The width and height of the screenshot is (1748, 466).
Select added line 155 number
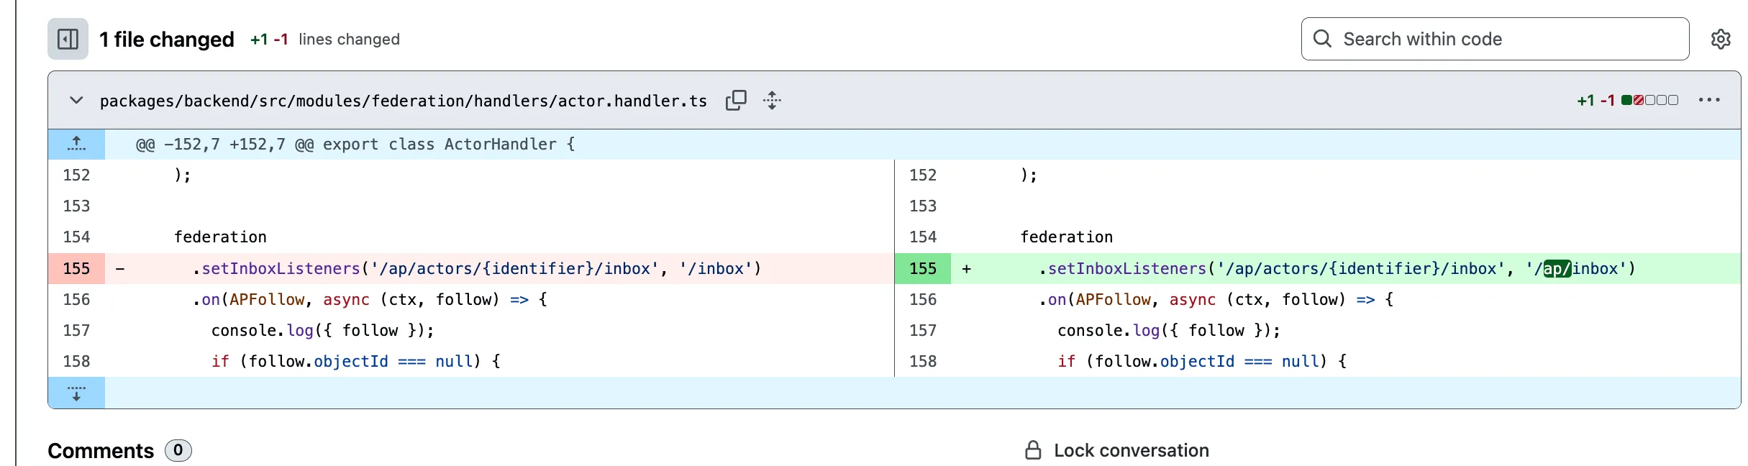[x=922, y=268]
